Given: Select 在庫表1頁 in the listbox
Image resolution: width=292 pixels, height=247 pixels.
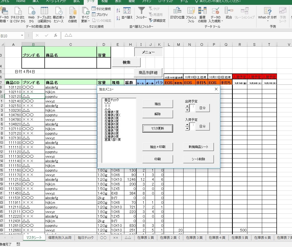Looking at the screenshot, I should coord(112,112).
